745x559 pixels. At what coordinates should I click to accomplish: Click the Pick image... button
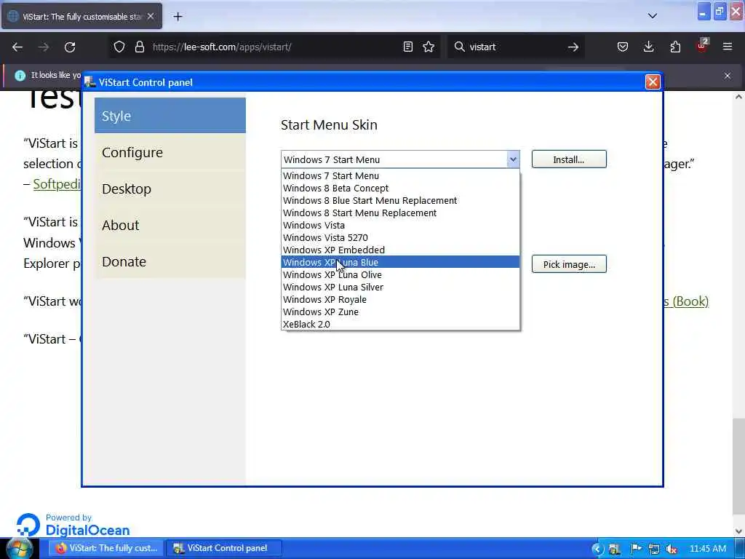point(569,264)
